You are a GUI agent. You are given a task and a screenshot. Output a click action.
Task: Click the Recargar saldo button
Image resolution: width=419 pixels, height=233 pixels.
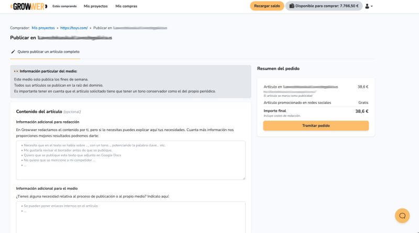point(267,6)
